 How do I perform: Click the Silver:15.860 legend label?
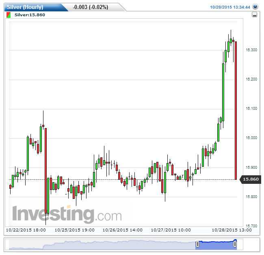click(x=30, y=15)
